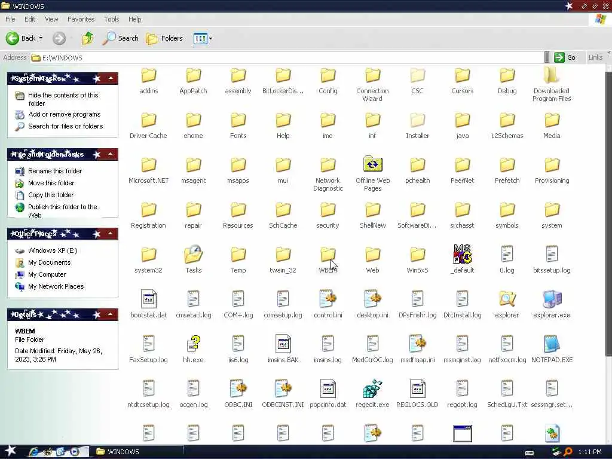Viewport: 612px width, 459px height.
Task: Toggle the Folders pane button
Action: (x=164, y=38)
